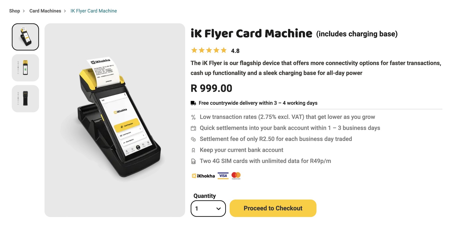
Task: Click the calendar icon beside quick settlements
Action: click(x=193, y=128)
